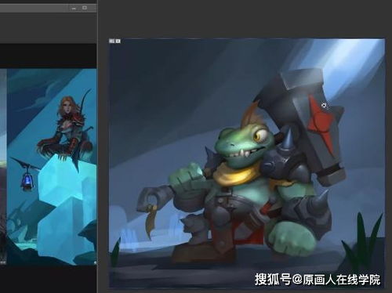The width and height of the screenshot is (392, 293).
Task: Click the second small icon at canvas corner
Action: click(x=118, y=41)
